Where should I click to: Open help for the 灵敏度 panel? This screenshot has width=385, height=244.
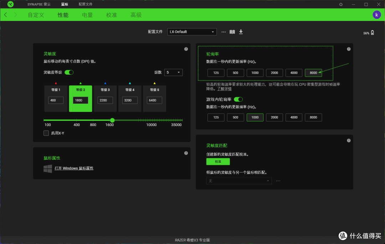click(186, 49)
